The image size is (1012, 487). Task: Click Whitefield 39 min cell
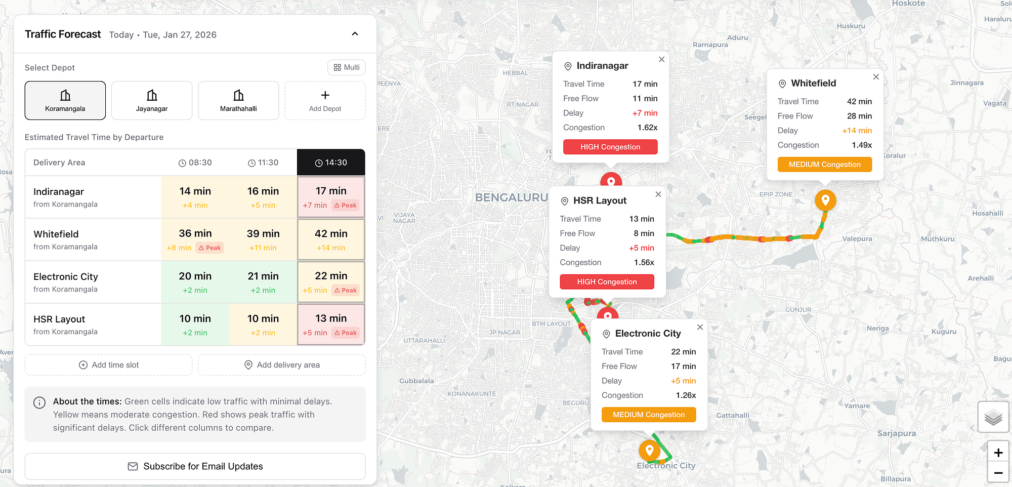tap(263, 239)
